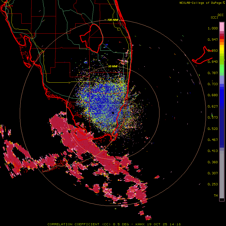
Task: Click the 0.360 color scale label
Action: pos(213,162)
